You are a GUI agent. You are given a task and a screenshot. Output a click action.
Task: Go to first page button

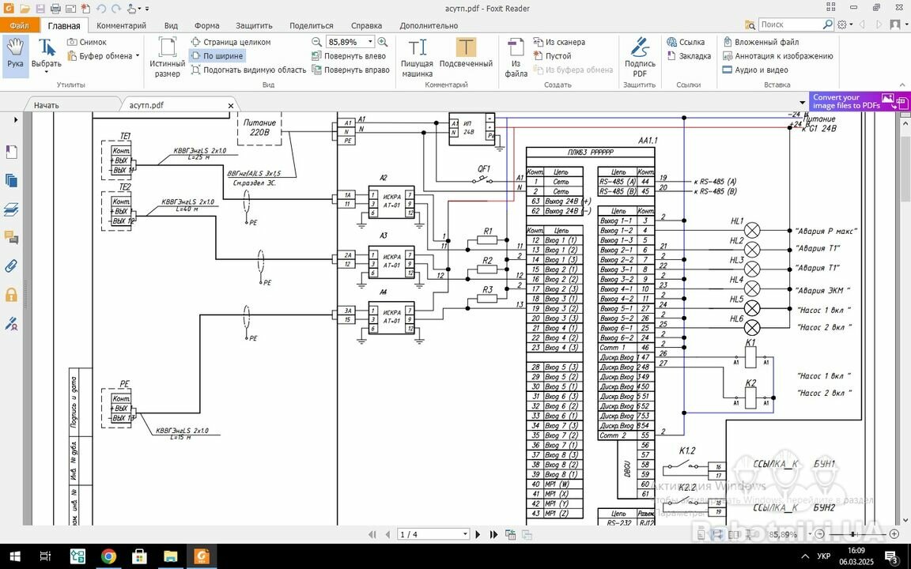[372, 534]
